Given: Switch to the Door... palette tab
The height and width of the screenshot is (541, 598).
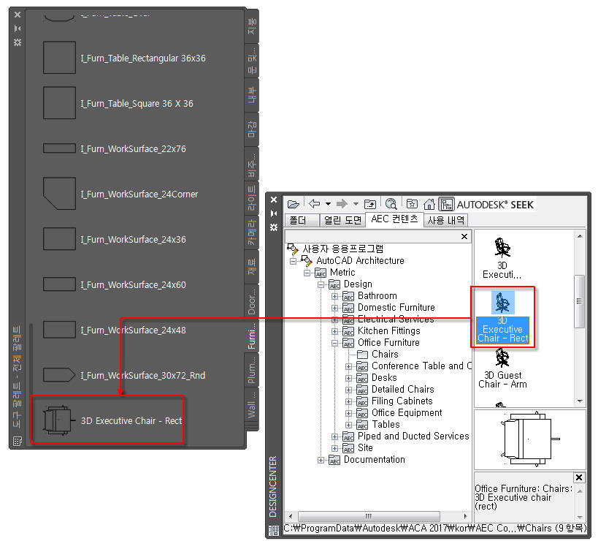Looking at the screenshot, I should click(251, 302).
